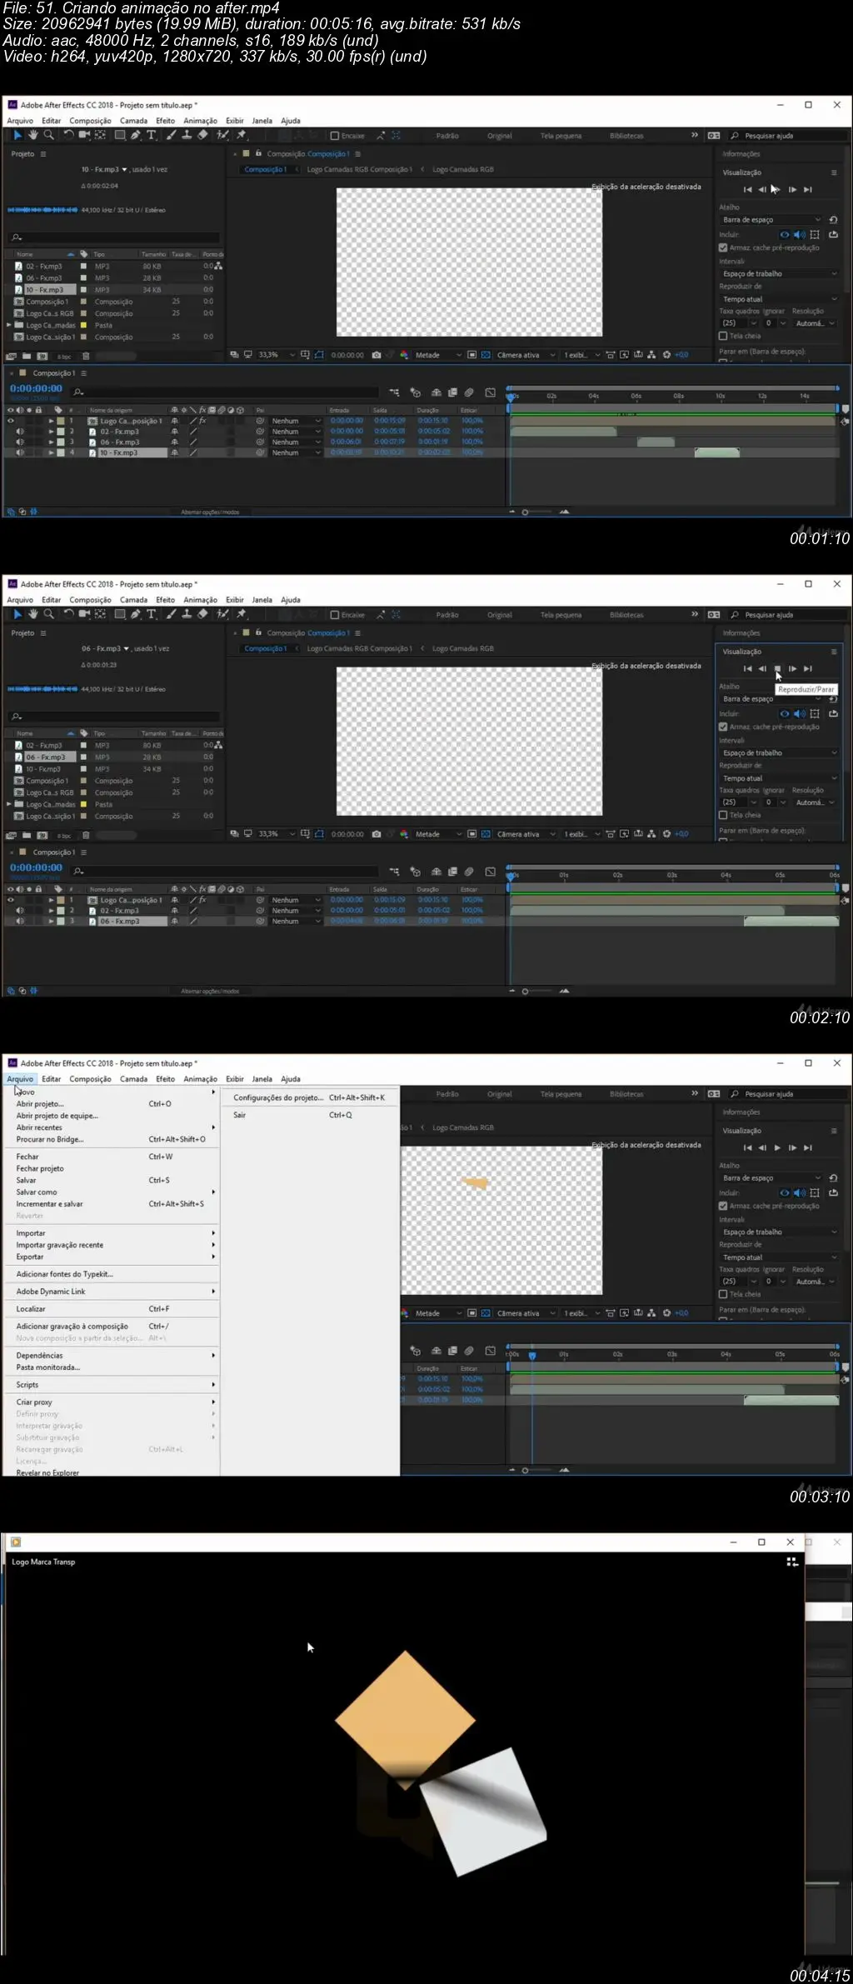Select the Rotation tool in the 00:01:10 frame

point(69,135)
